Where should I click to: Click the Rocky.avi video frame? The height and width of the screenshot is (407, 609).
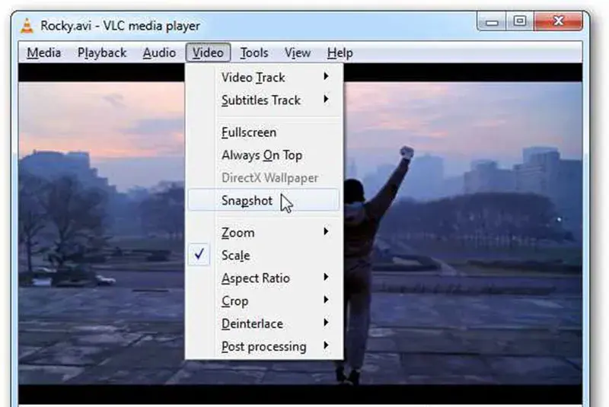(462, 233)
